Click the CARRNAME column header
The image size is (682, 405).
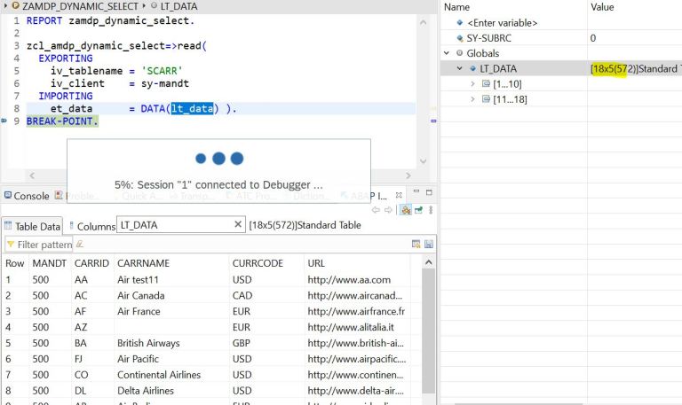pos(143,263)
